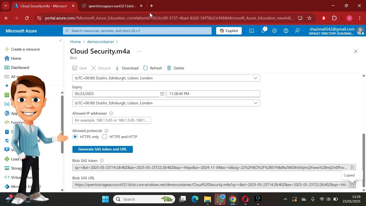Show info for Allowed IP addresses

[x=111, y=114]
